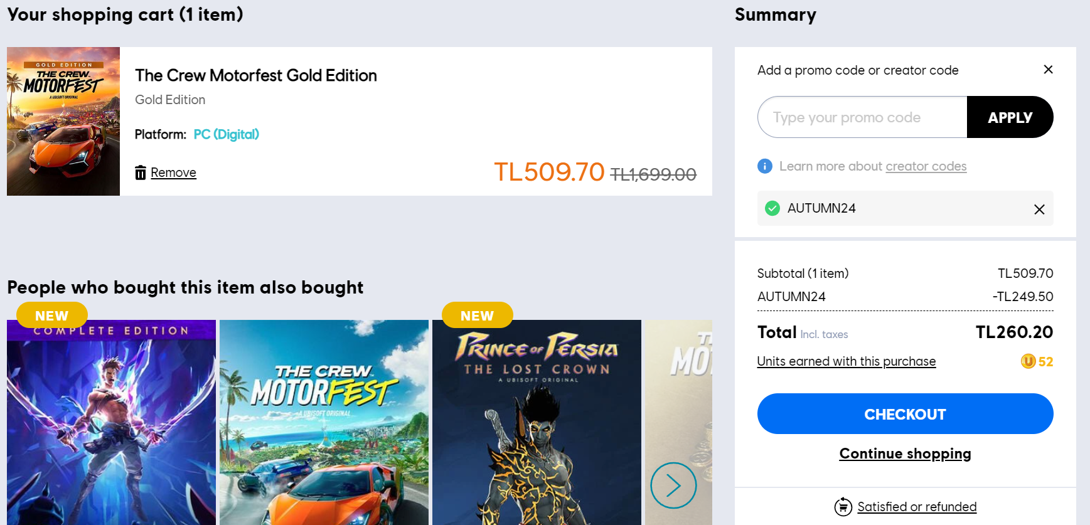Click the trash icon next to Remove
1090x525 pixels.
(141, 172)
